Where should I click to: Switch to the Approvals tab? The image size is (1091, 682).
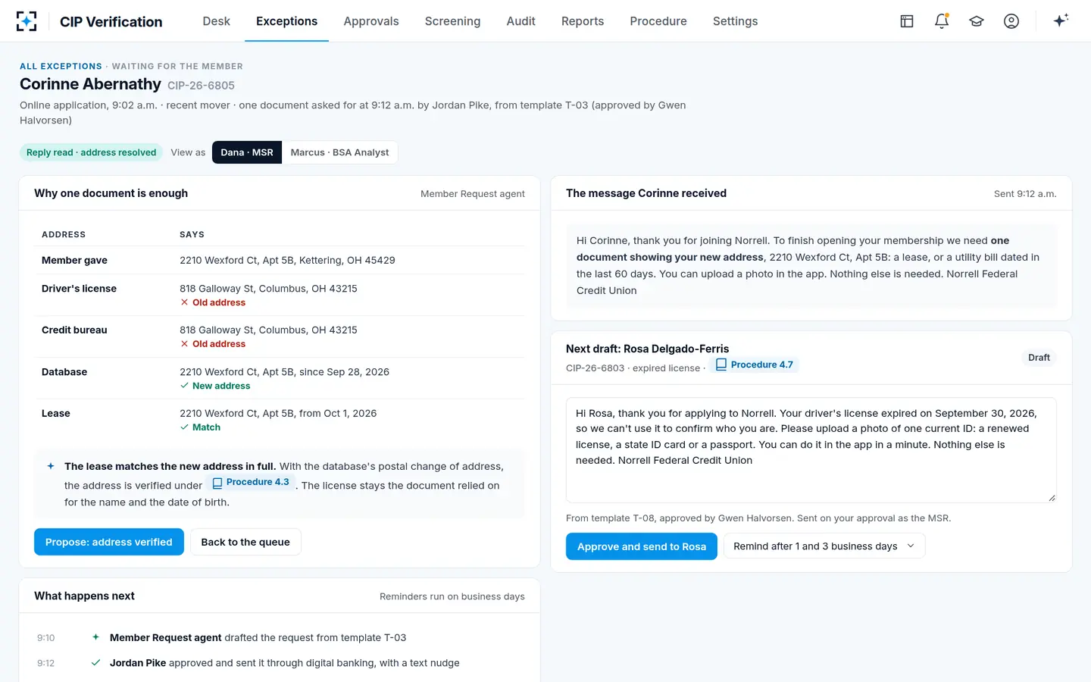pos(371,21)
